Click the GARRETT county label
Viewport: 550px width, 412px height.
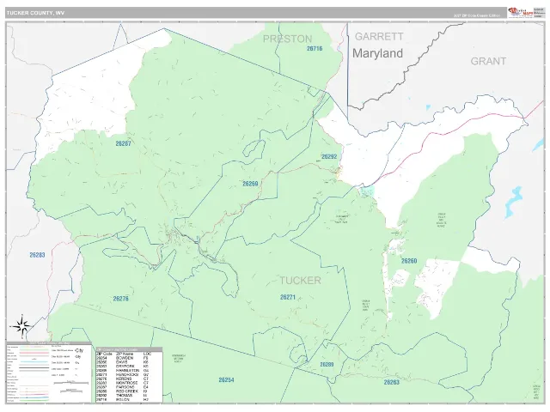coord(379,36)
